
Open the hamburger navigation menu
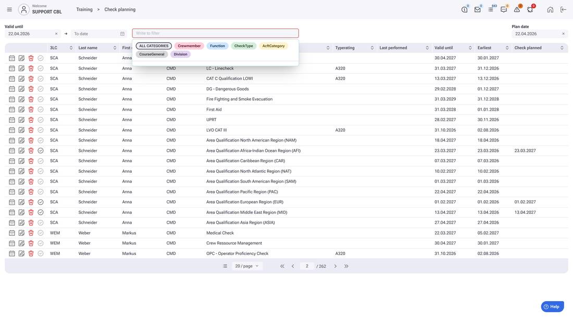point(9,9)
